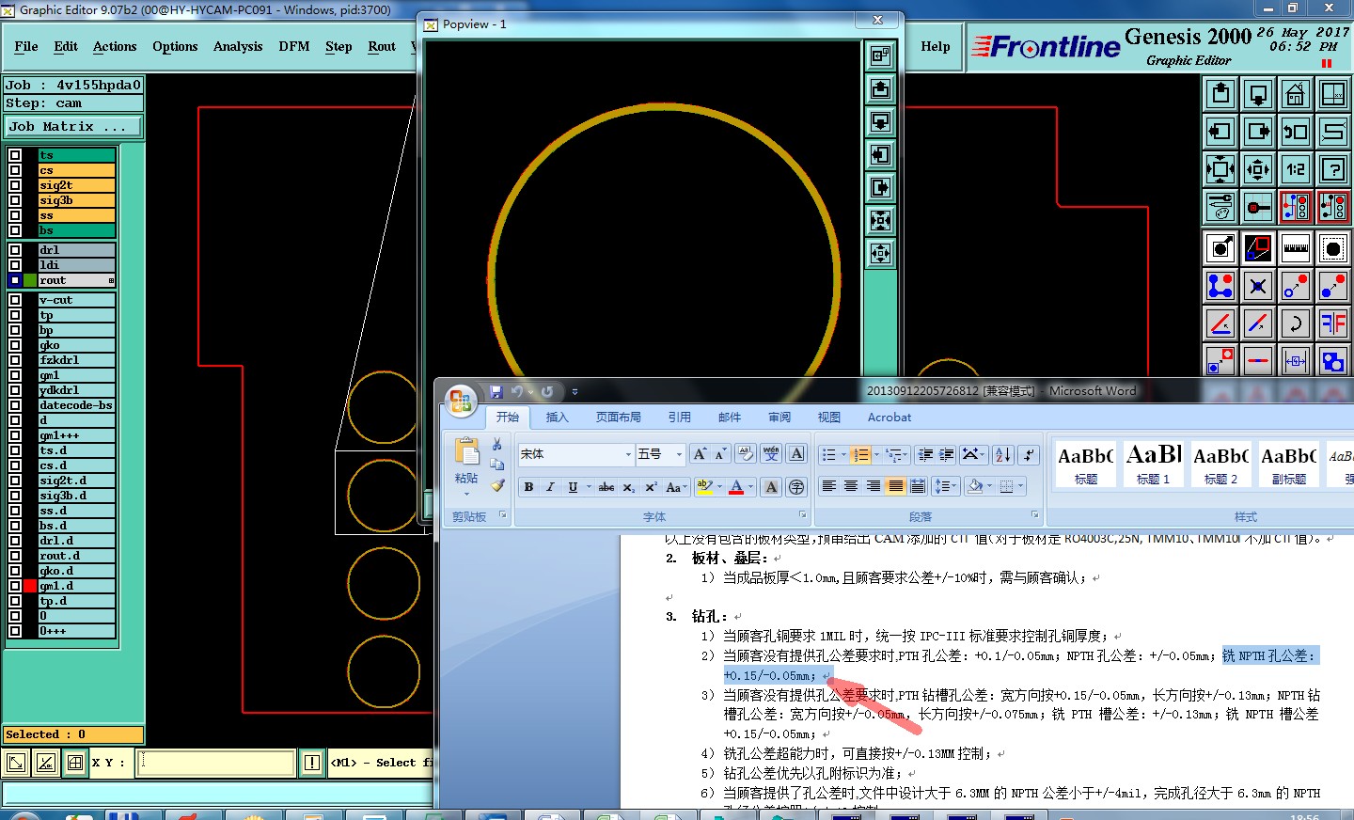
Task: Click the red color swatch beside gm1.d layer
Action: click(x=31, y=586)
